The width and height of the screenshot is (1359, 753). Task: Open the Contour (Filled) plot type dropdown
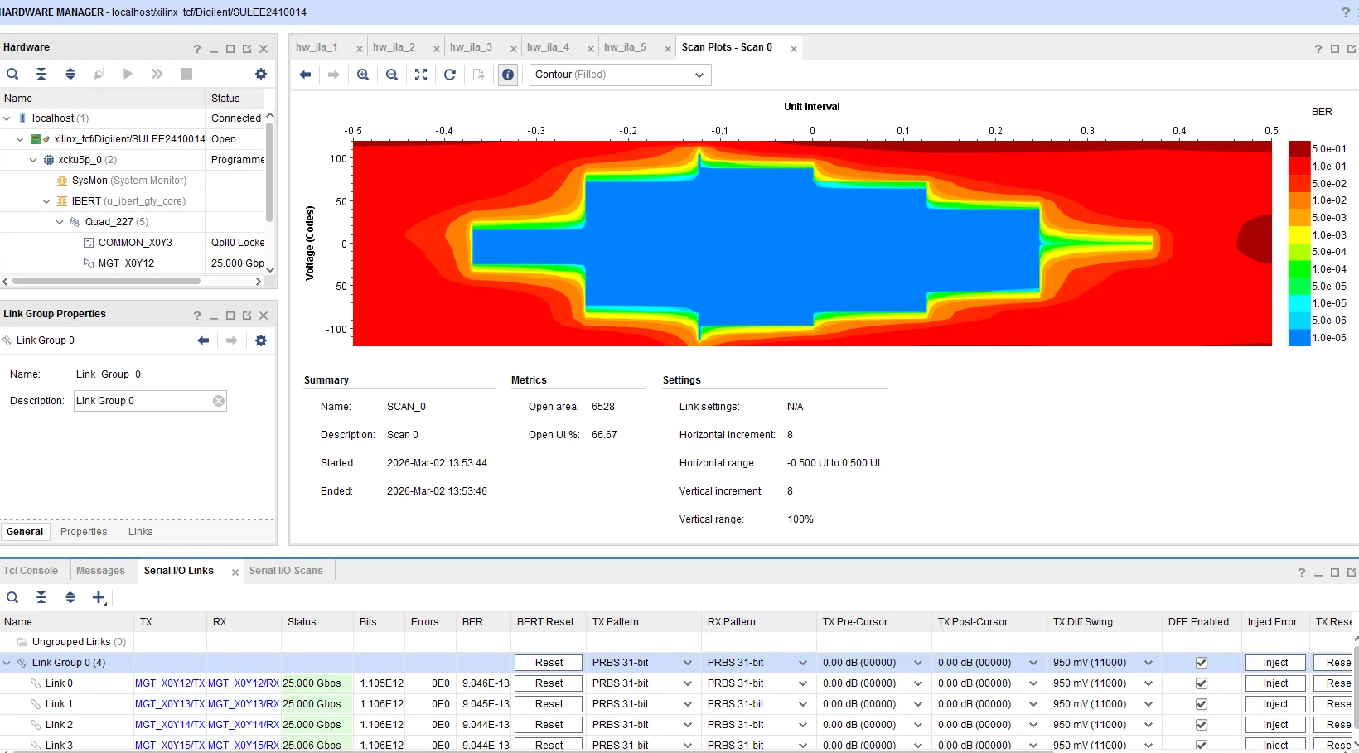pyautogui.click(x=620, y=75)
